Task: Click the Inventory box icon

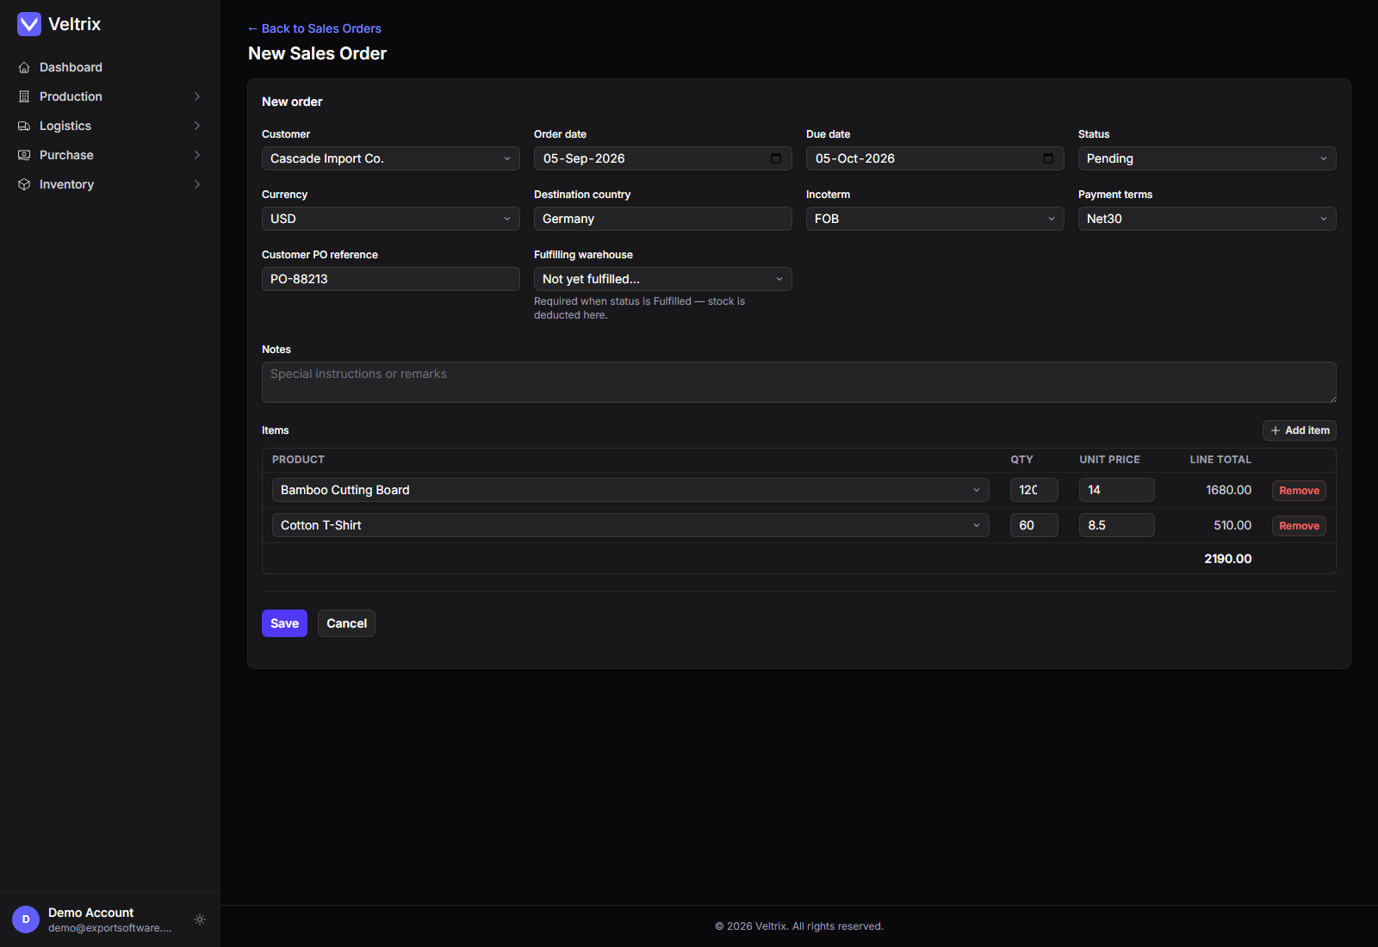Action: 24,184
